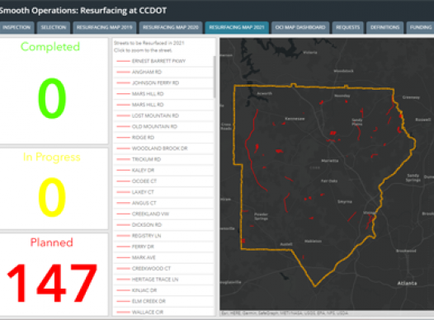This screenshot has height=320, width=434.
Task: Click the Marietta label on the map
Action: click(x=330, y=161)
